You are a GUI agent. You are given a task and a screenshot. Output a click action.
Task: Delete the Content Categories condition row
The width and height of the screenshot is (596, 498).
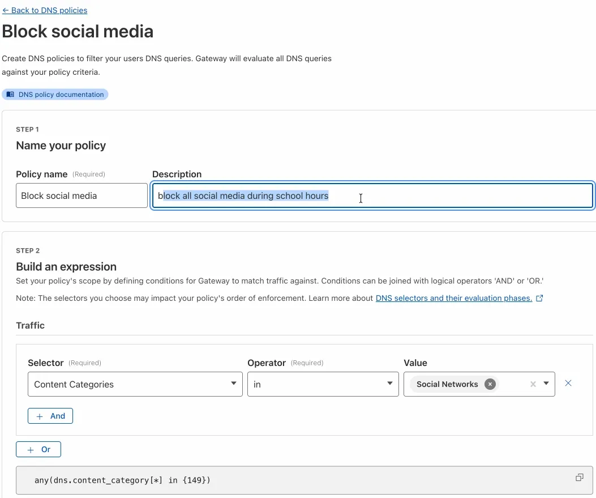pos(568,383)
